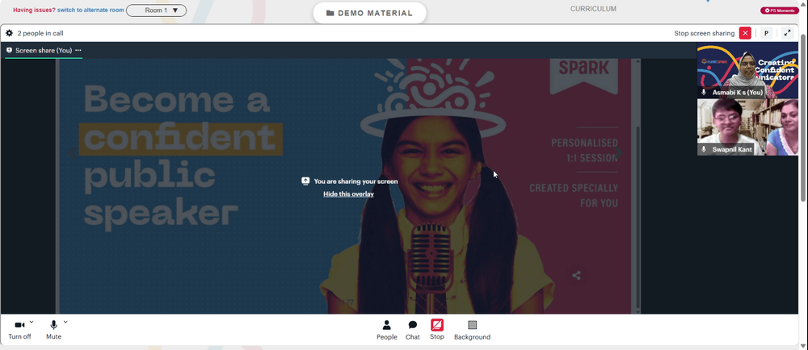Click the 2 people in call text
This screenshot has height=350, width=808.
tap(40, 33)
